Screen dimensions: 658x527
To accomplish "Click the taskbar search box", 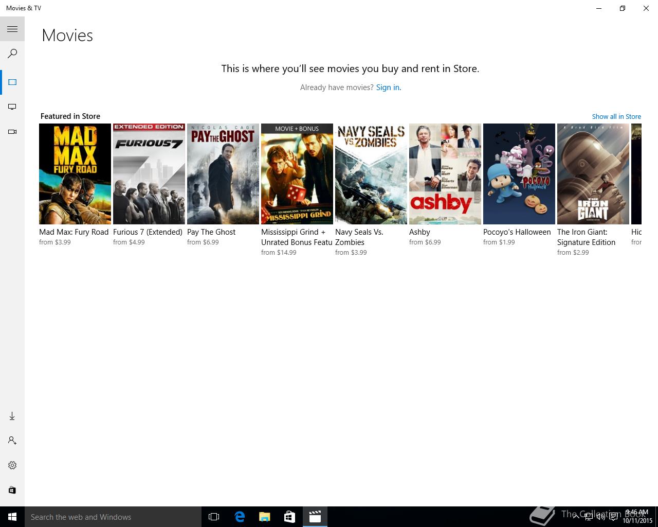I will pos(113,517).
